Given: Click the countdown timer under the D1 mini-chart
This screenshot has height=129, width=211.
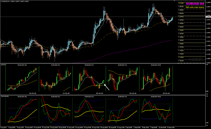Looking at the screenshot, I should (x=66, y=93).
